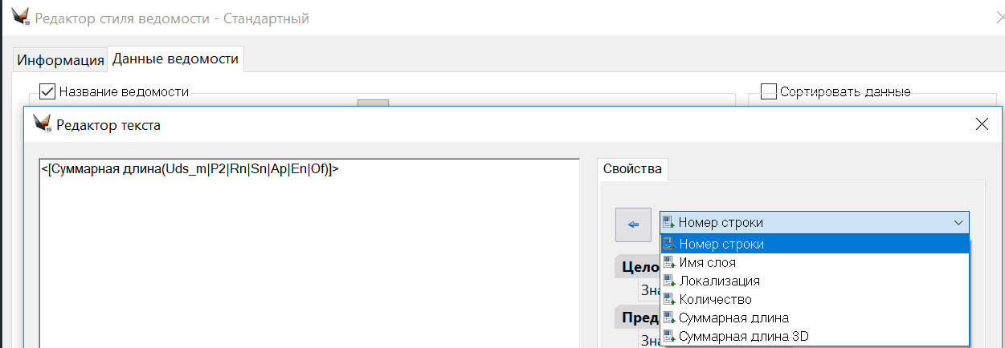
Task: Enable the Сортировать данные checkbox
Action: 769,91
